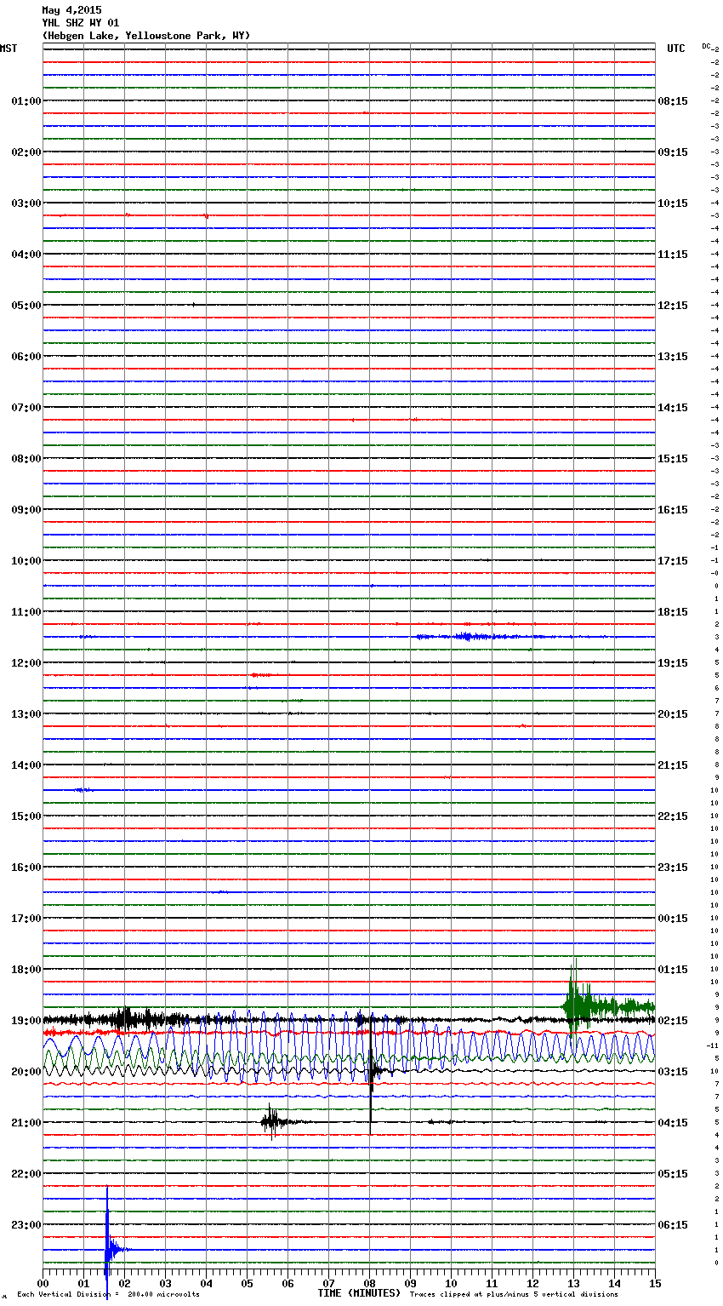Select station code YHL SHZ WY 01
Screen dimensions: 723x1306
pos(81,23)
